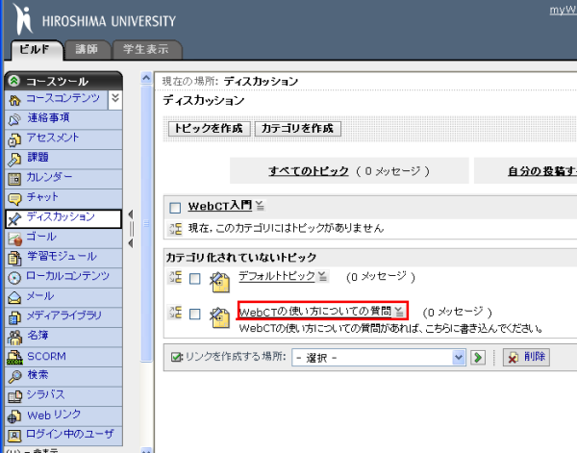Click reorder icon in WebCT入門 category row

(175, 229)
